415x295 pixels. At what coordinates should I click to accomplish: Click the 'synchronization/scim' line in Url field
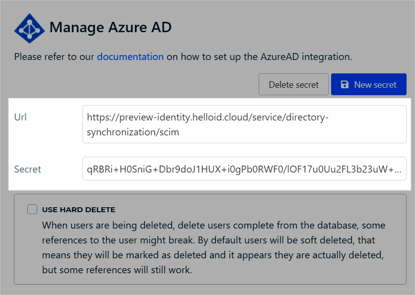tap(133, 132)
